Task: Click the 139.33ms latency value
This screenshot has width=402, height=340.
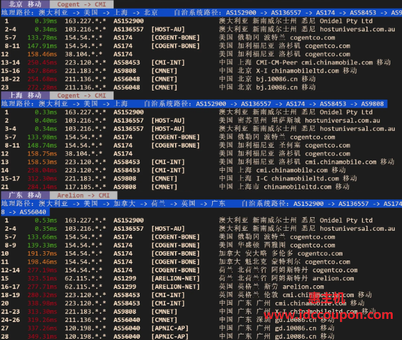Action: (x=42, y=245)
